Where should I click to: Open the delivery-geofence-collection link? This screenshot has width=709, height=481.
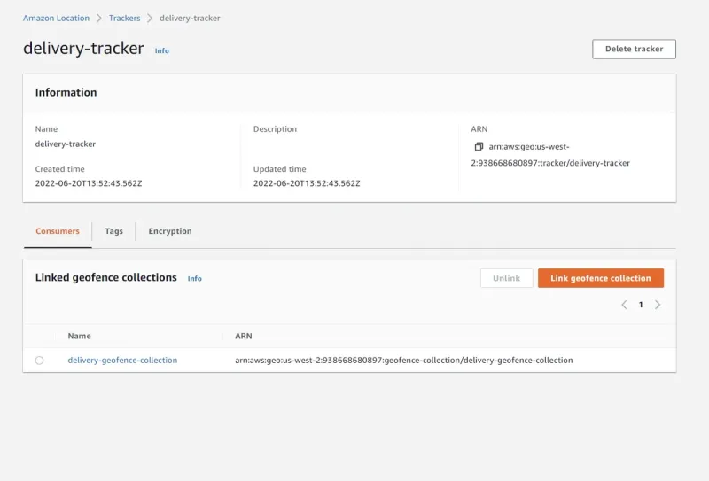point(122,361)
